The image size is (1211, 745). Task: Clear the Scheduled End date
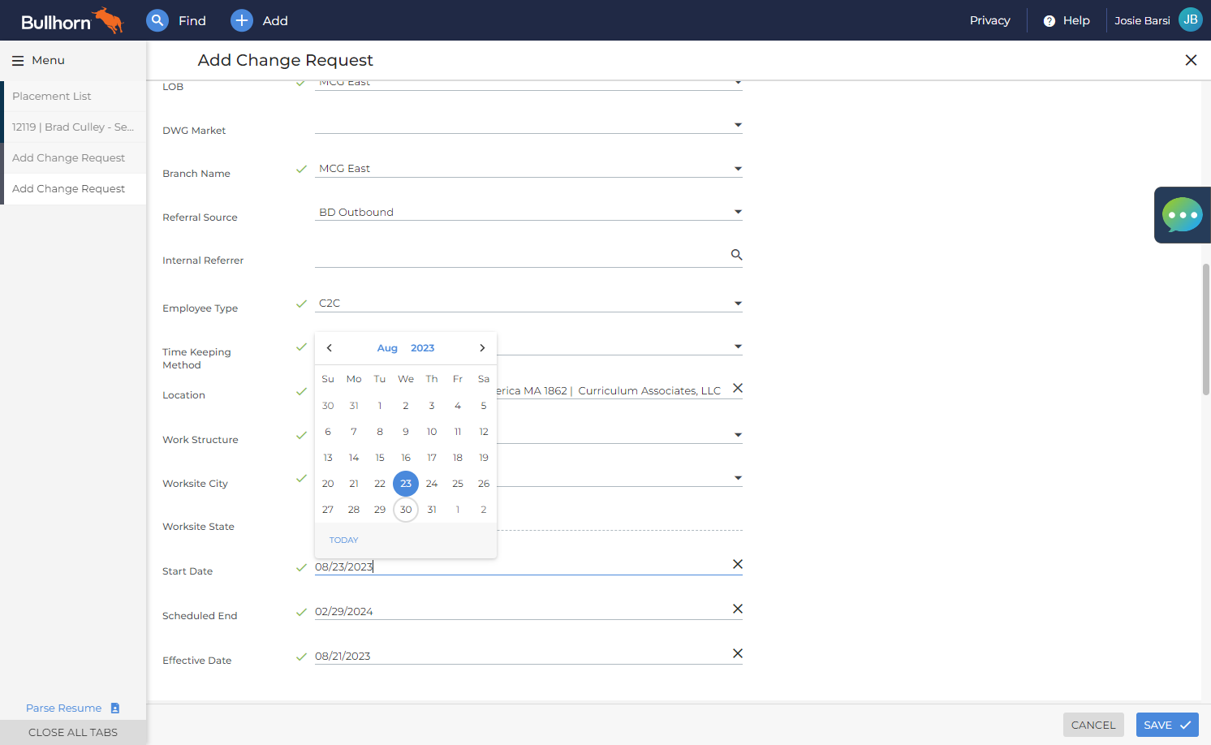click(x=738, y=609)
